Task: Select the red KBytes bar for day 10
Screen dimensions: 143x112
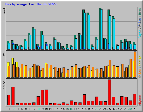Action: tap(46, 97)
